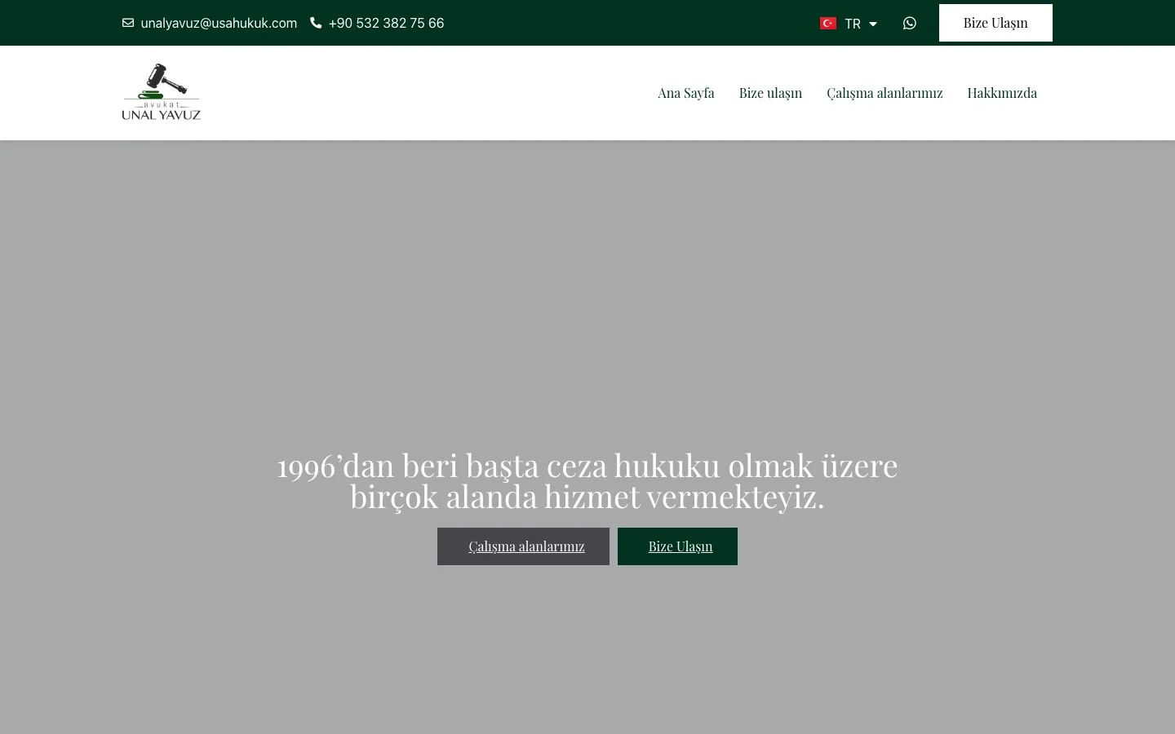
Task: Open WhatsApp chat icon in top bar
Action: (909, 23)
